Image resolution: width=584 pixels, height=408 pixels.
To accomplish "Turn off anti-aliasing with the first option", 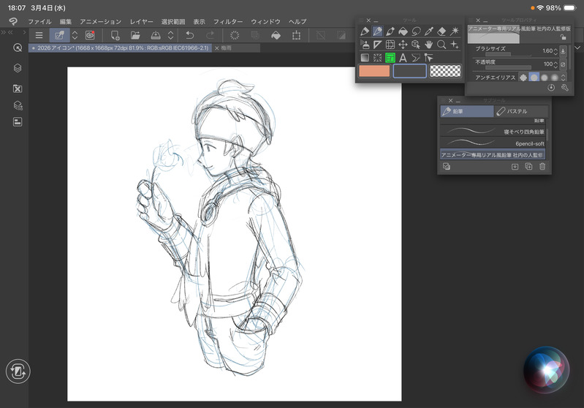I will [x=523, y=78].
